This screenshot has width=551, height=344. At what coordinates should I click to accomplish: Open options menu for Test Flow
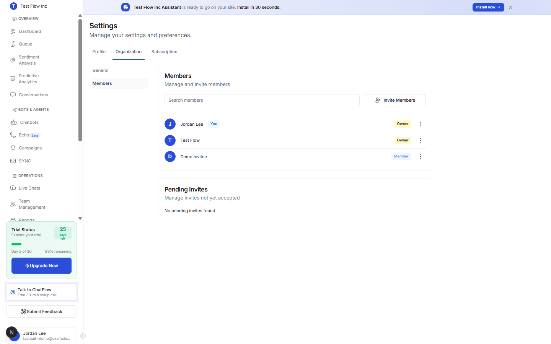click(421, 140)
